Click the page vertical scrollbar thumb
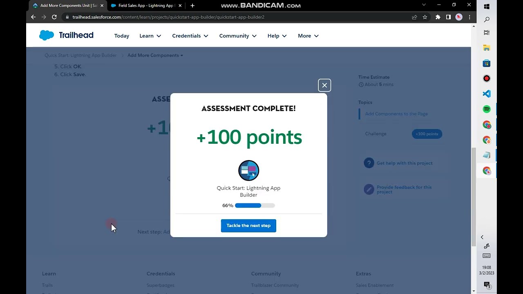Screen dimensions: 523x294 (474, 197)
